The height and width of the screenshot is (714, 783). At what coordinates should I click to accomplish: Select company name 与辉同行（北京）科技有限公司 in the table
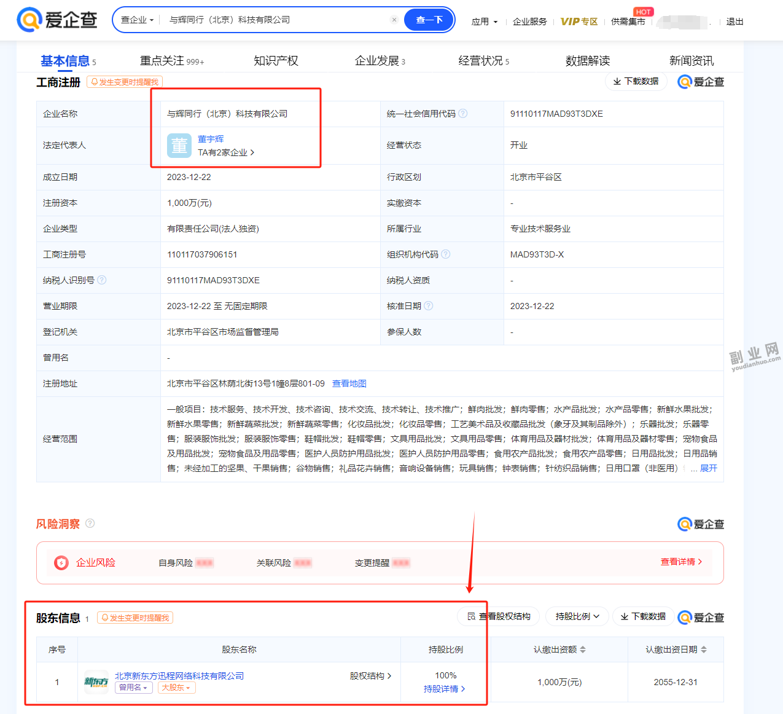(x=227, y=114)
